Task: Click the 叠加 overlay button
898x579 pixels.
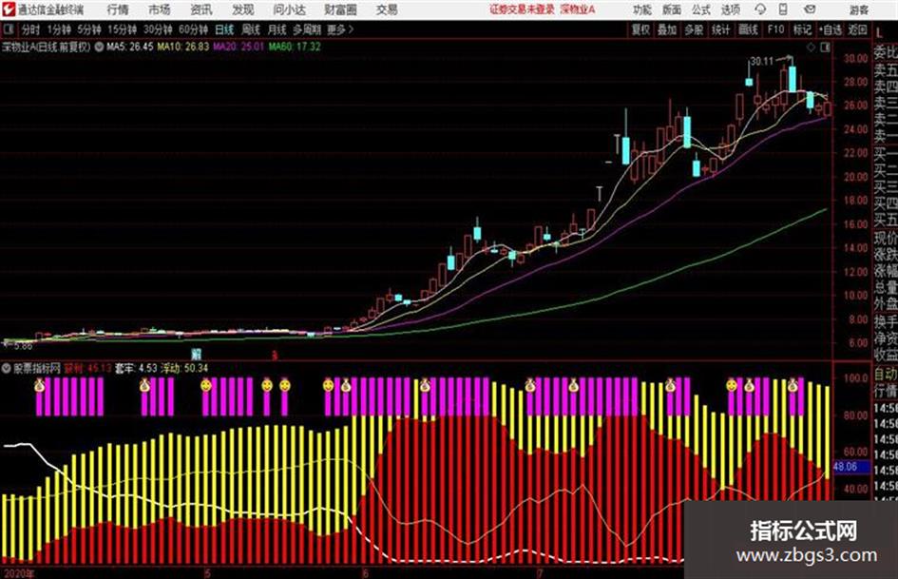Action: [x=667, y=29]
